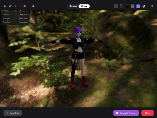Click the zoom magnifier icon
157x118 pixels.
(152, 6)
